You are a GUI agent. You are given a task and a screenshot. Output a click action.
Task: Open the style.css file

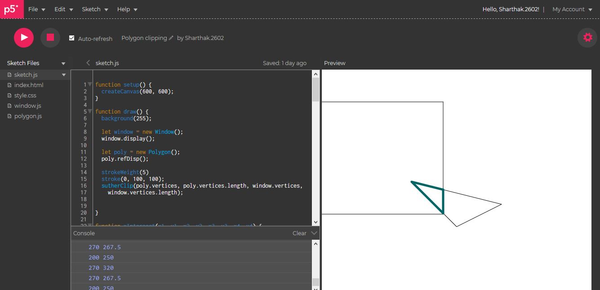pyautogui.click(x=25, y=95)
